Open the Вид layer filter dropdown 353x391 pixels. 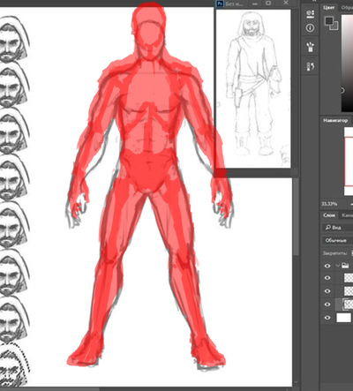pyautogui.click(x=337, y=228)
